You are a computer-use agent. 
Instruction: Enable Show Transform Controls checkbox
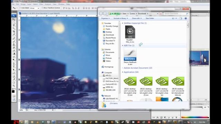pyautogui.click(x=42, y=8)
